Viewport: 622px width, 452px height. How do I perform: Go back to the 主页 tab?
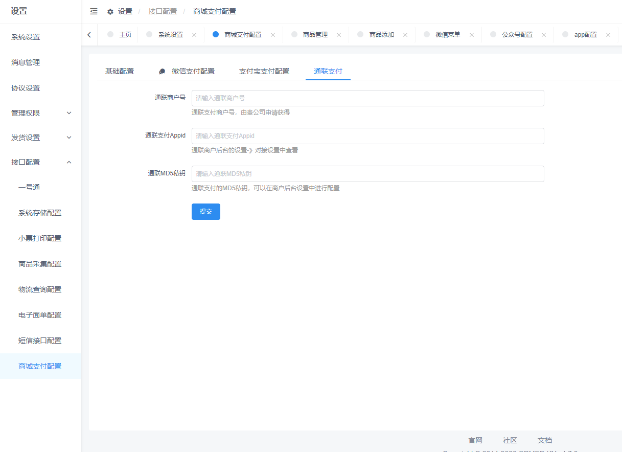pyautogui.click(x=126, y=34)
